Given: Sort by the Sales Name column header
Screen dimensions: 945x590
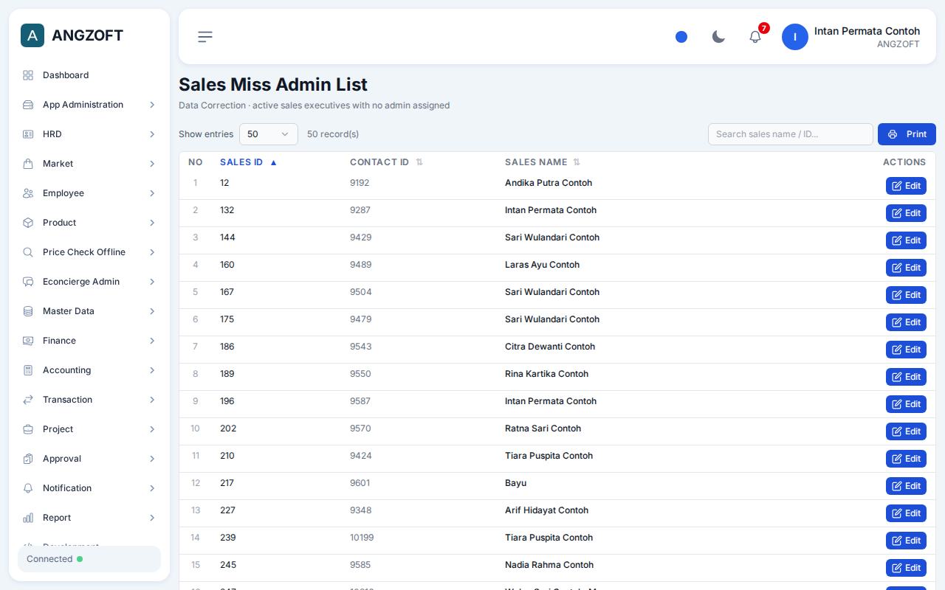Looking at the screenshot, I should [x=543, y=162].
